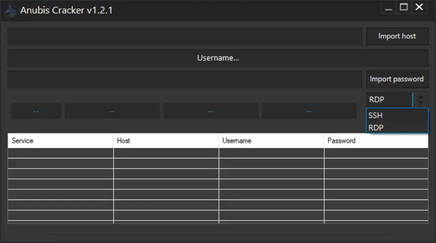This screenshot has width=436, height=243.
Task: Focus the host field beside Import host
Action: tap(184, 36)
